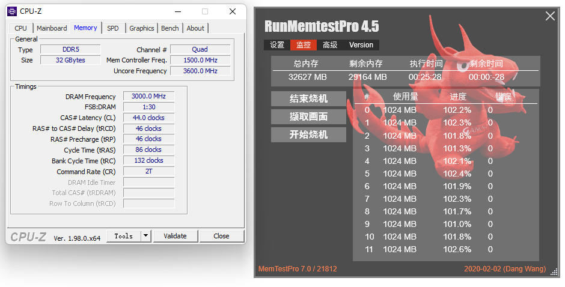This screenshot has width=565, height=287.
Task: Open the Bench tab
Action: pos(169,28)
